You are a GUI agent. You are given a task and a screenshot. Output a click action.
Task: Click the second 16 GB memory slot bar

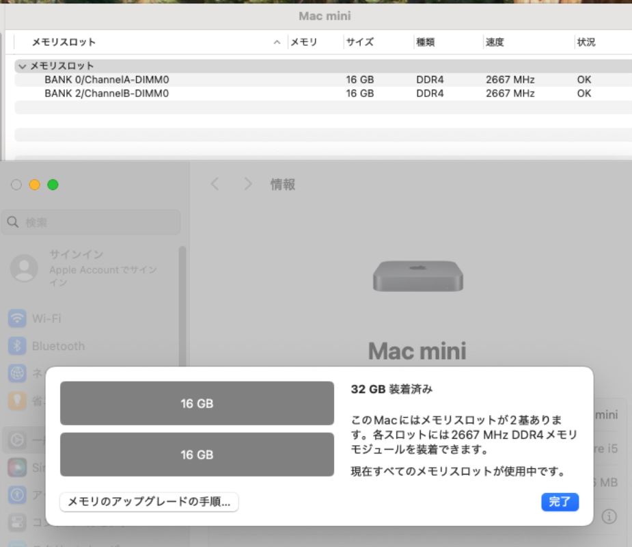click(x=197, y=454)
